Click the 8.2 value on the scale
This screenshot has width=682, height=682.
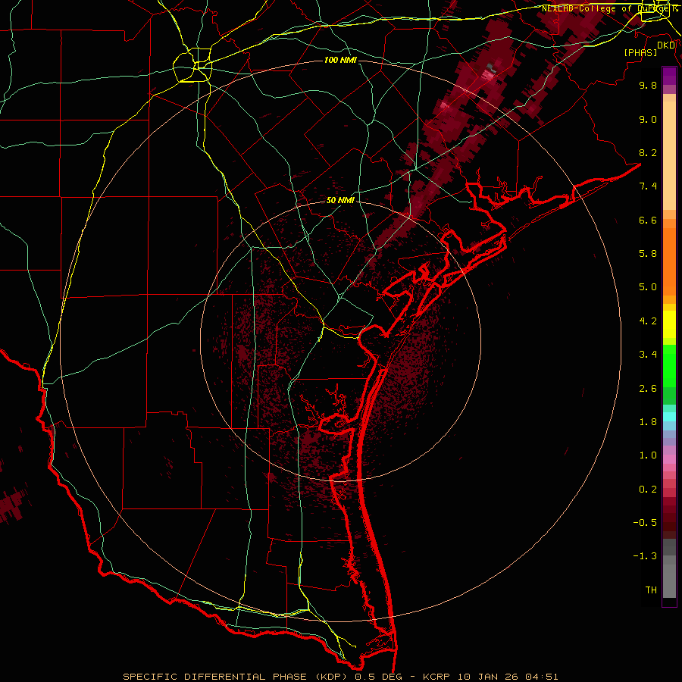648,152
